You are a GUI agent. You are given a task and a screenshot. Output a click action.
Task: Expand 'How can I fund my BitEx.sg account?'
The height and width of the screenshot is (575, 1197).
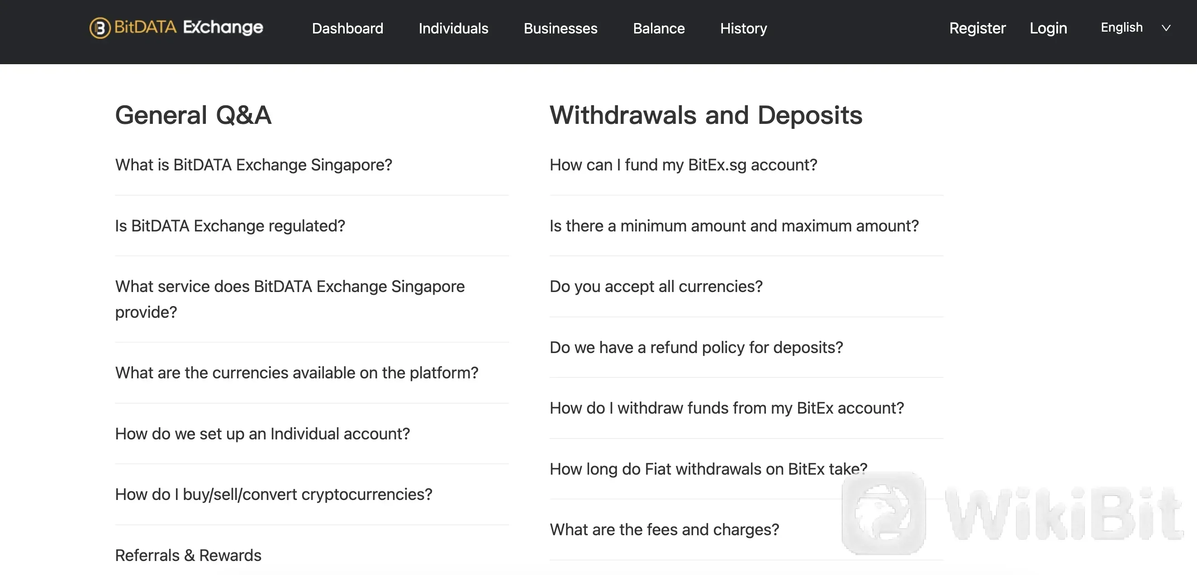tap(746, 165)
